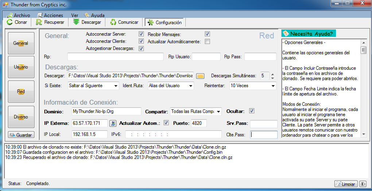Image resolution: width=372 pixels, height=191 pixels.
Task: Click the Clonar green arrows icon
Action: [10, 22]
